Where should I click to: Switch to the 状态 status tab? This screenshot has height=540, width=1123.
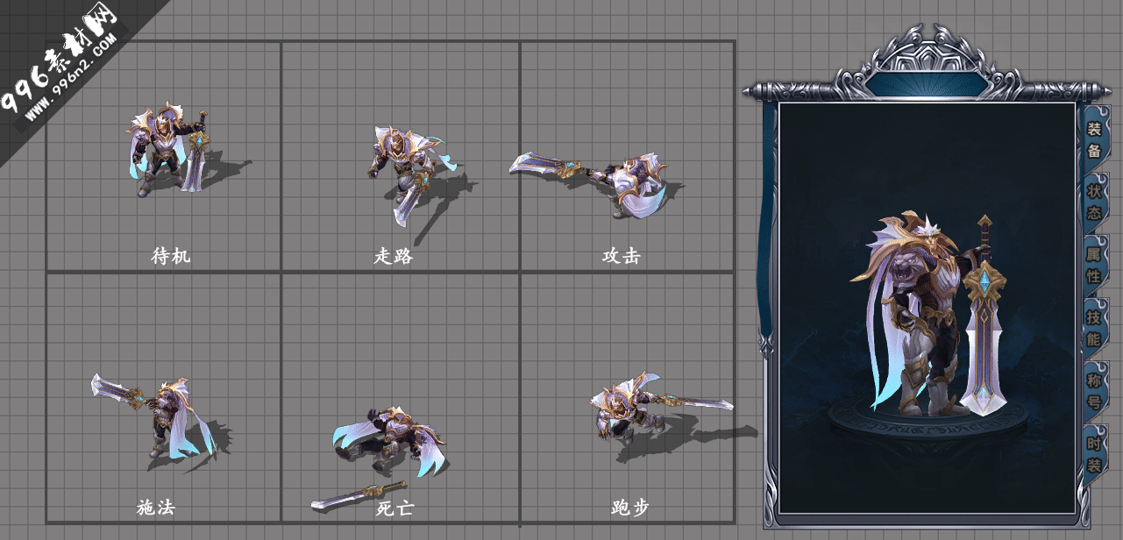pos(1094,202)
